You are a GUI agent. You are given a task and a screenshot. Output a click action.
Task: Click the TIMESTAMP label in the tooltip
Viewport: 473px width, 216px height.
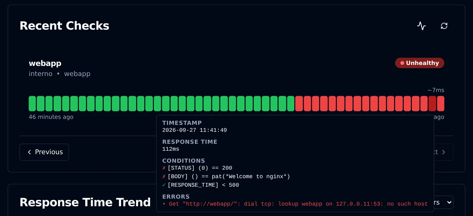click(182, 123)
